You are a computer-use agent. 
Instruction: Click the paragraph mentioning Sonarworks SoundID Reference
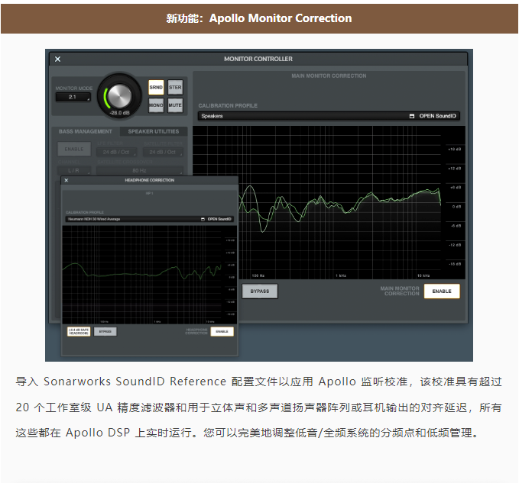[x=258, y=407]
